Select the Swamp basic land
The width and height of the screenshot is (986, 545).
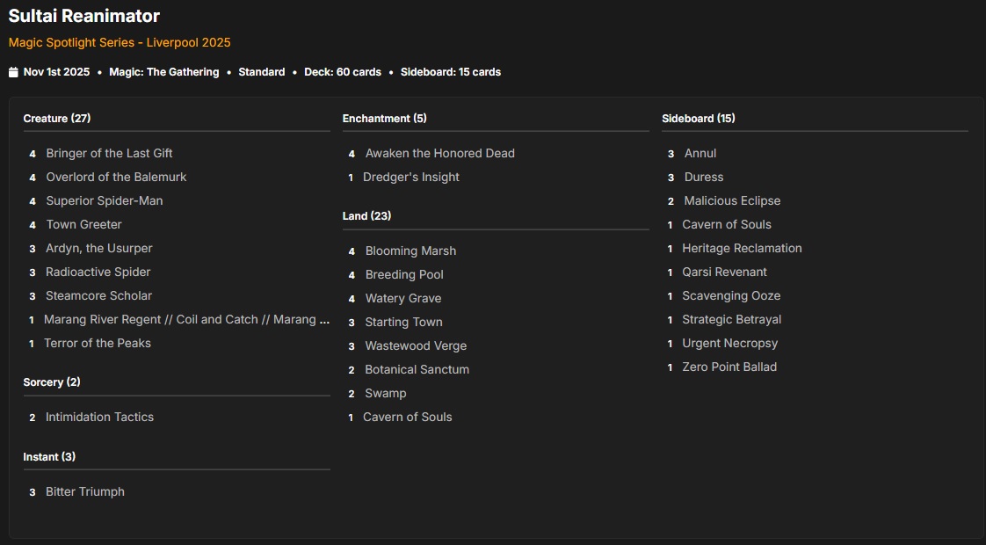(386, 393)
